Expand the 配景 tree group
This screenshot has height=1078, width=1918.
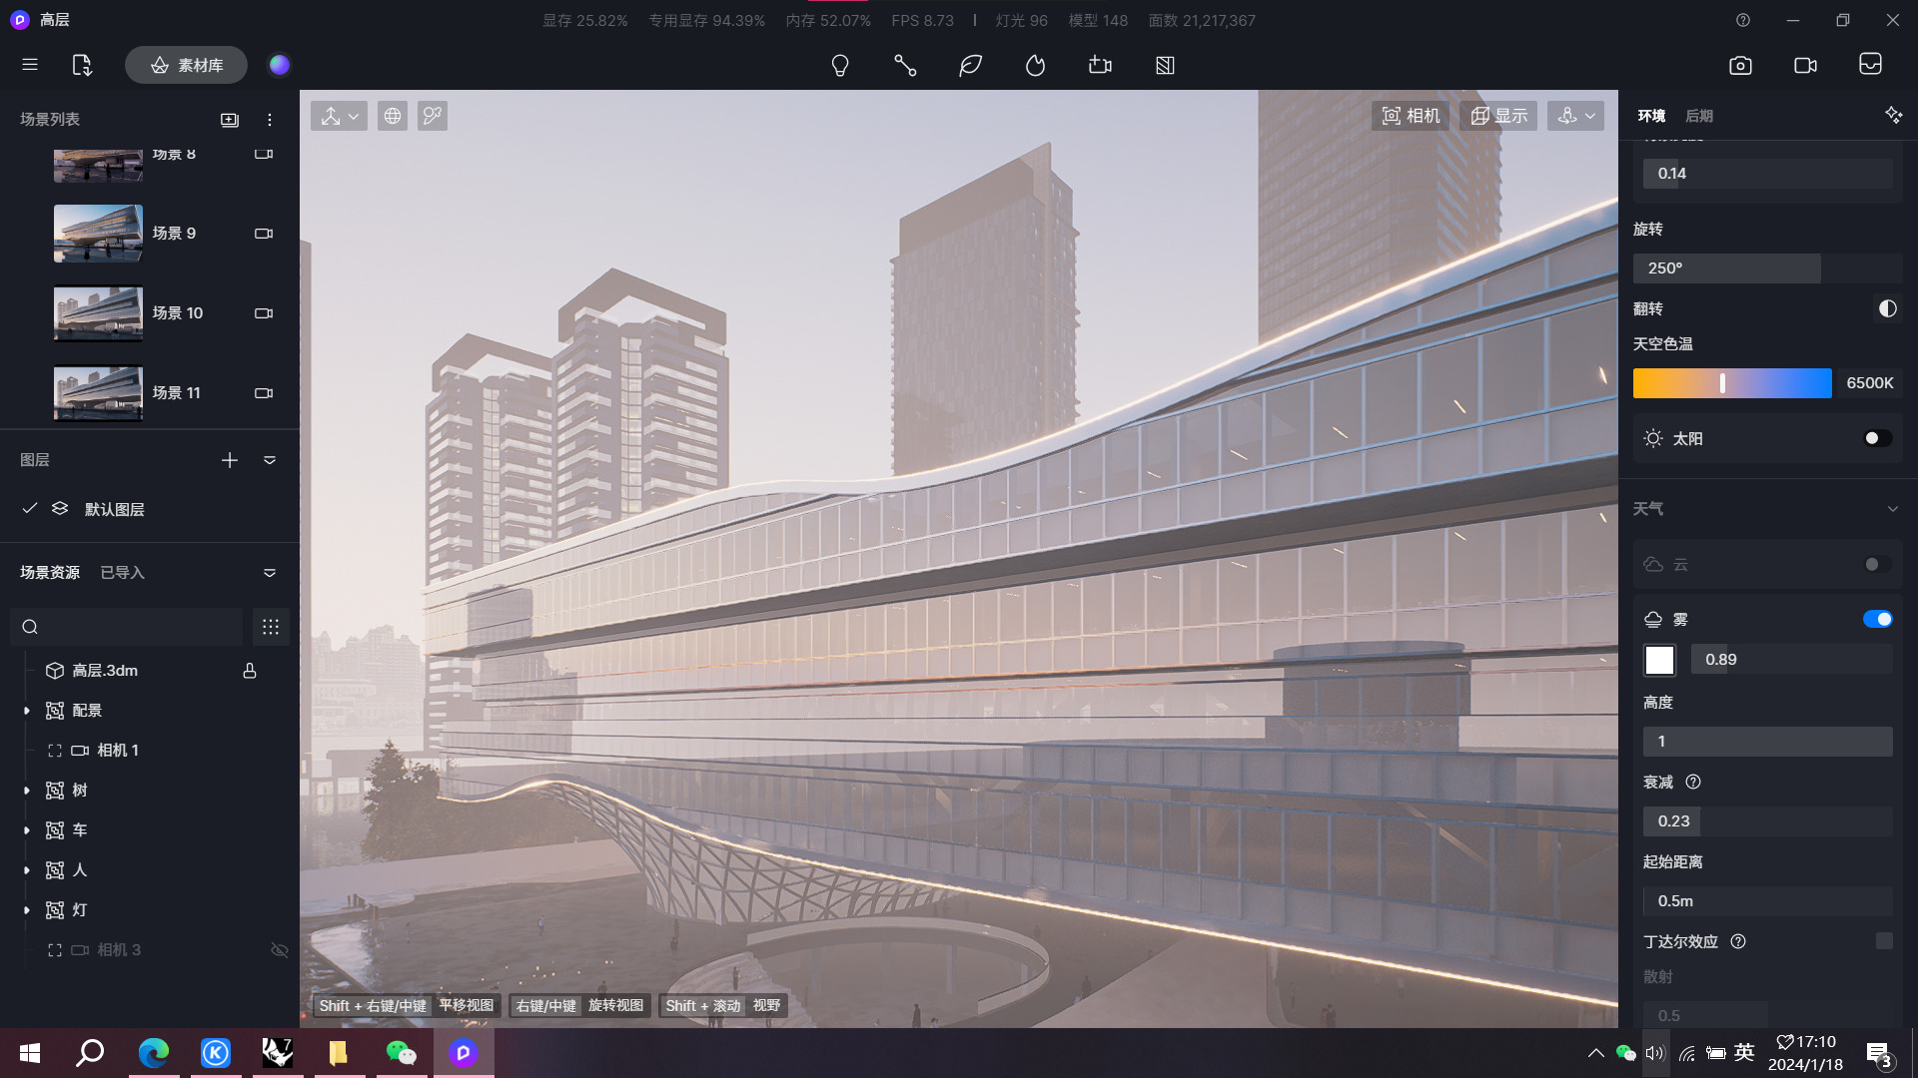pos(27,711)
